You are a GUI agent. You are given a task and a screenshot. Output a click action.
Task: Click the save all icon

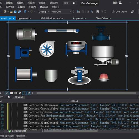19,12
